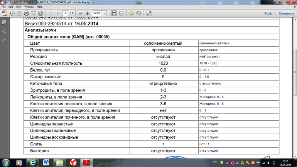Open Microsoft Word from the taskbar
Image resolution: width=297 pixels, height=167 pixels.
click(x=46, y=161)
